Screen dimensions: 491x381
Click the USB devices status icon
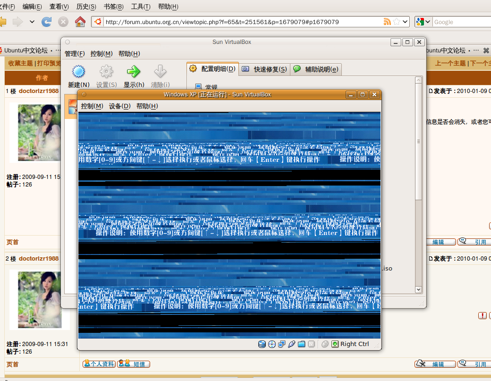pos(291,344)
